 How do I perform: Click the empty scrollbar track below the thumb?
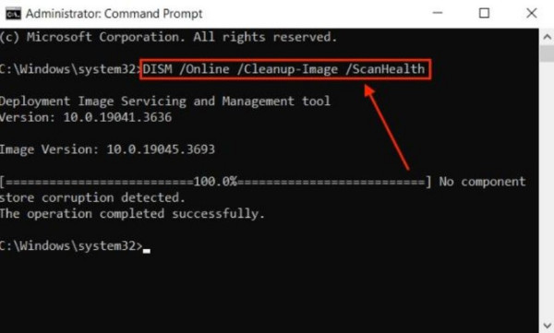pyautogui.click(x=547, y=191)
